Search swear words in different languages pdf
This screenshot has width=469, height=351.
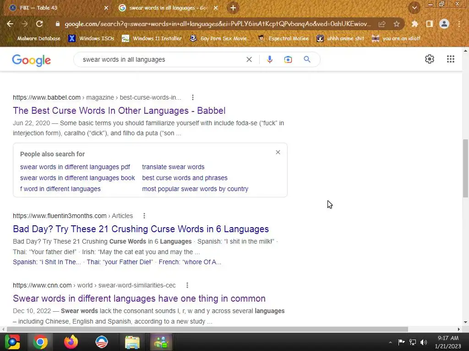75,167
